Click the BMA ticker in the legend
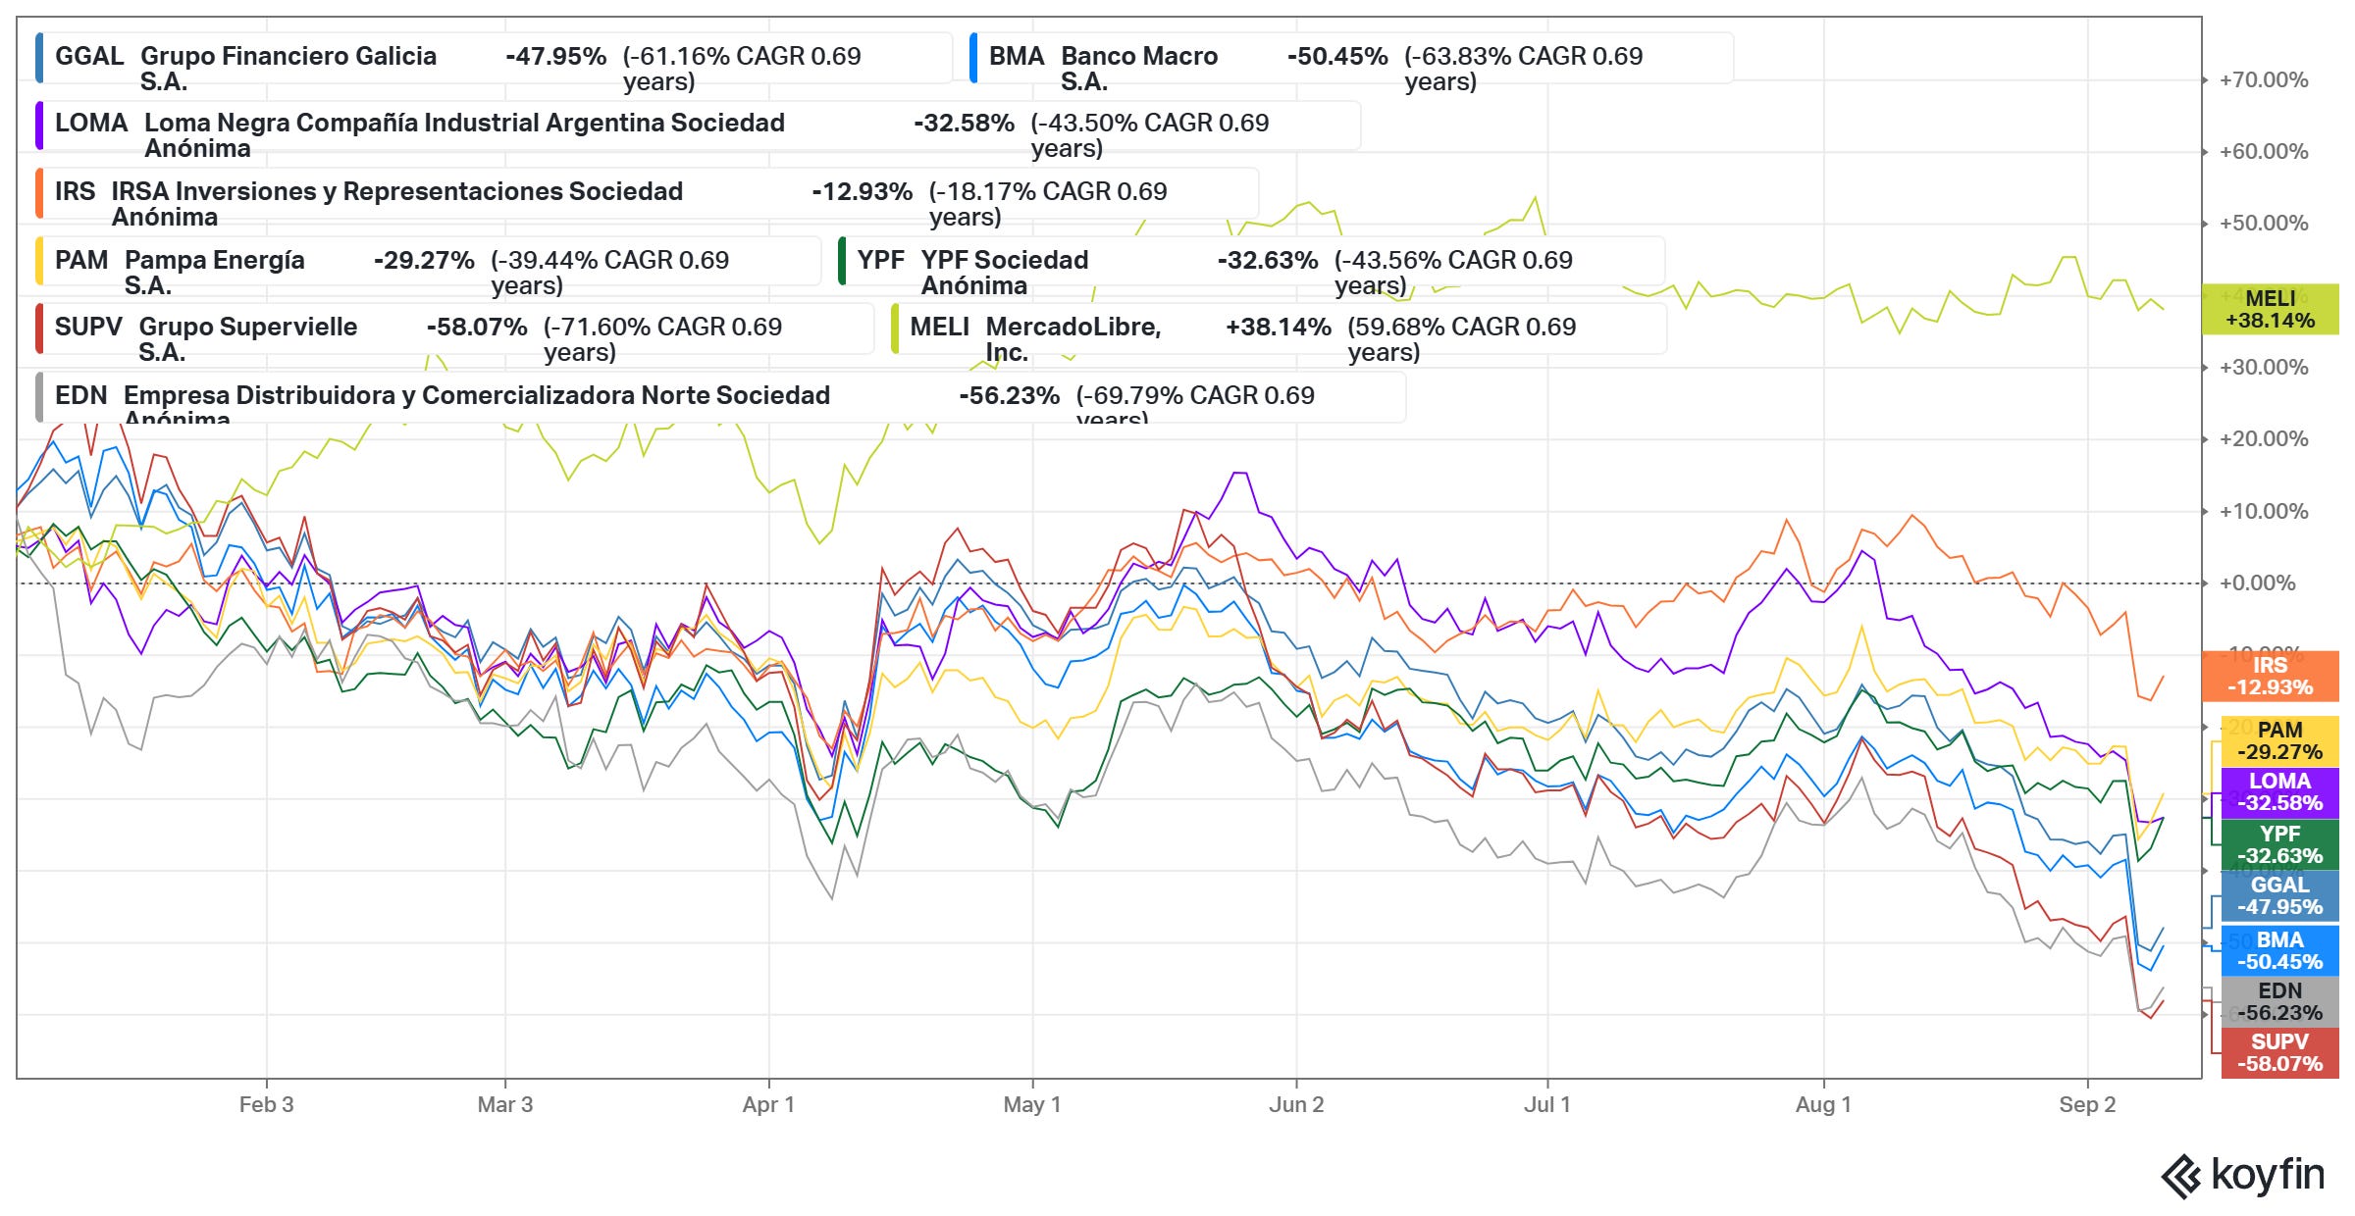The image size is (2355, 1216). [x=1017, y=56]
